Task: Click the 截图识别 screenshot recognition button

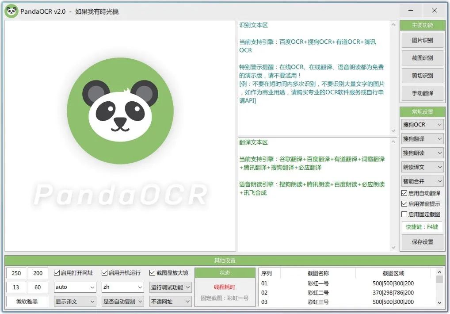Action: click(x=422, y=57)
